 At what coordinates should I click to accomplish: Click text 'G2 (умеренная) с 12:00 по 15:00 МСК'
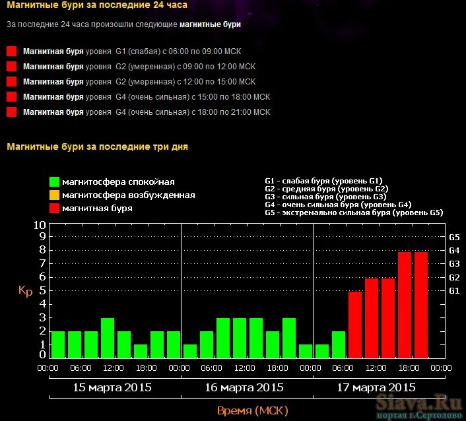185,82
